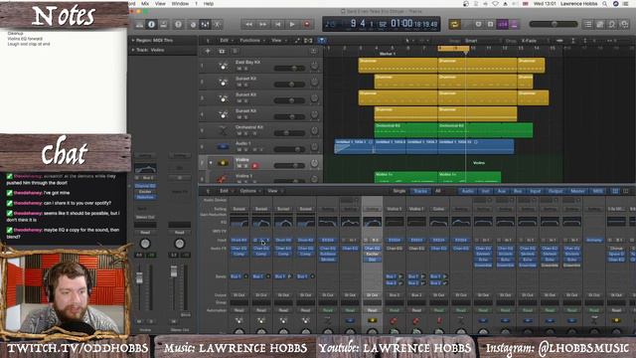Click the Fast Forward transport button
The width and height of the screenshot is (636, 358).
[x=262, y=24]
